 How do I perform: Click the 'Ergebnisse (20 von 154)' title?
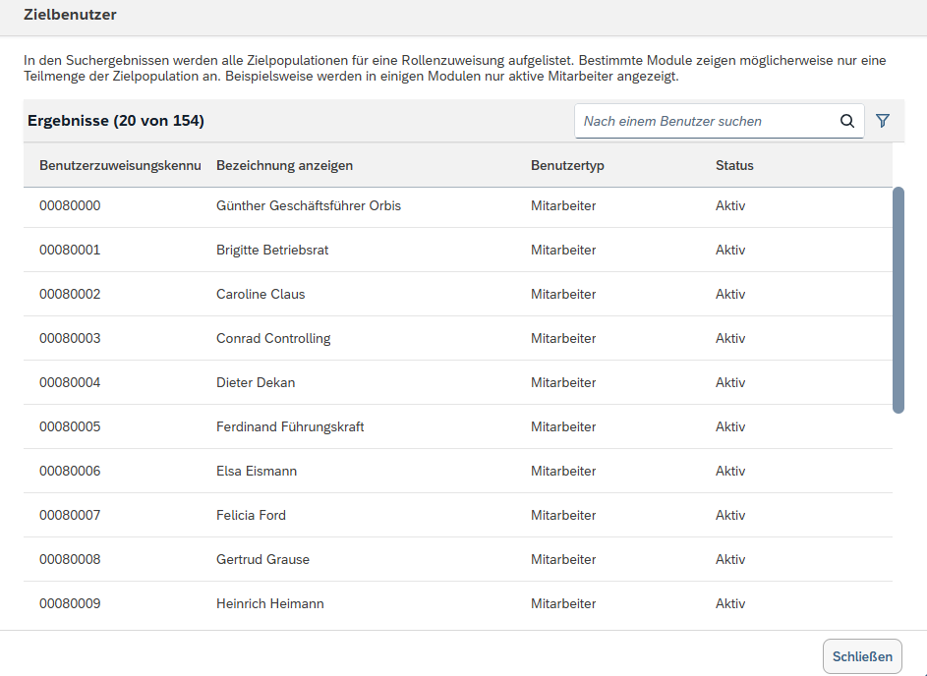(x=116, y=121)
